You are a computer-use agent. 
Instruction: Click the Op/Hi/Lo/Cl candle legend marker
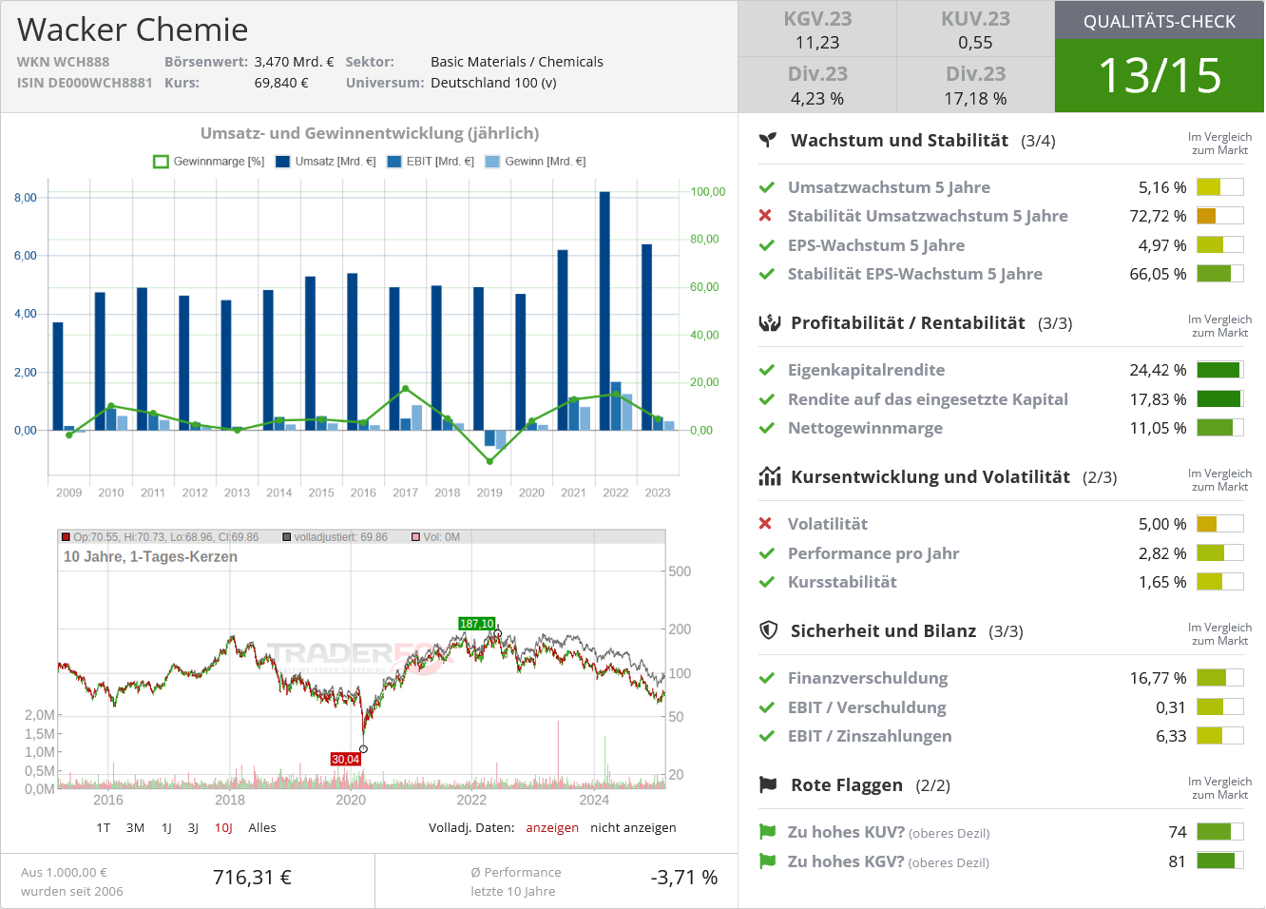66,537
